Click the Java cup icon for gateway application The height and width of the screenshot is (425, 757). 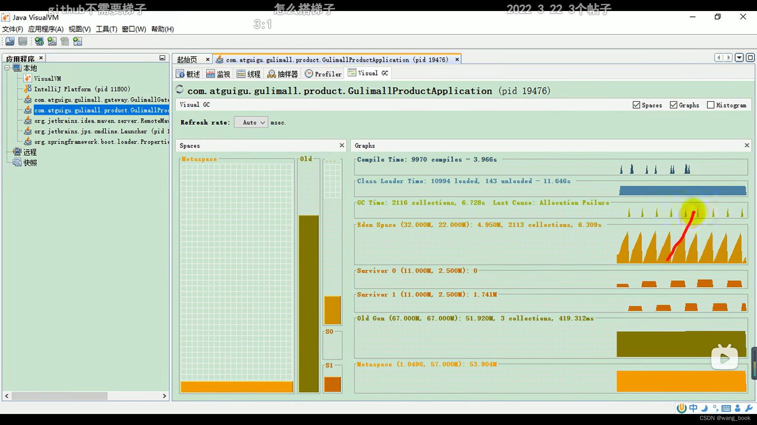tap(28, 100)
